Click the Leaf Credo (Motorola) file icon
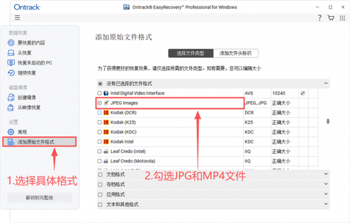Viewport: 350px width, 223px height. click(x=106, y=161)
